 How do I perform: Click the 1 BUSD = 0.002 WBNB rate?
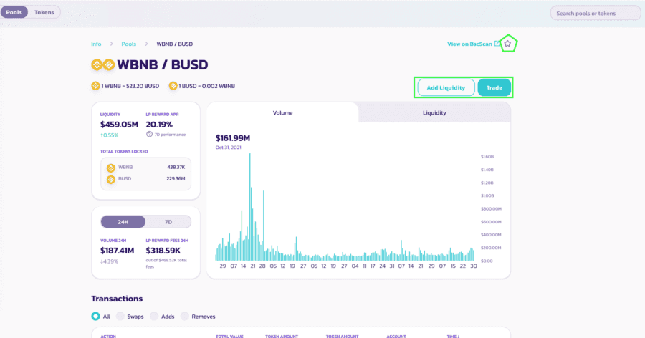point(207,86)
